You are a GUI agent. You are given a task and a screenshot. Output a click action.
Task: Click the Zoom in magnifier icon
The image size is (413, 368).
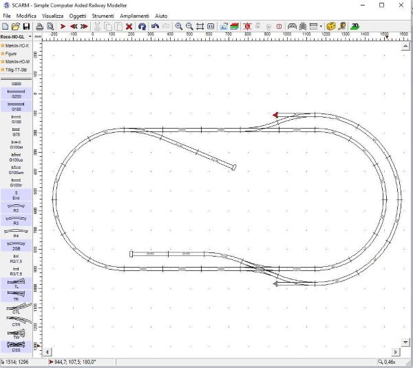click(x=179, y=26)
